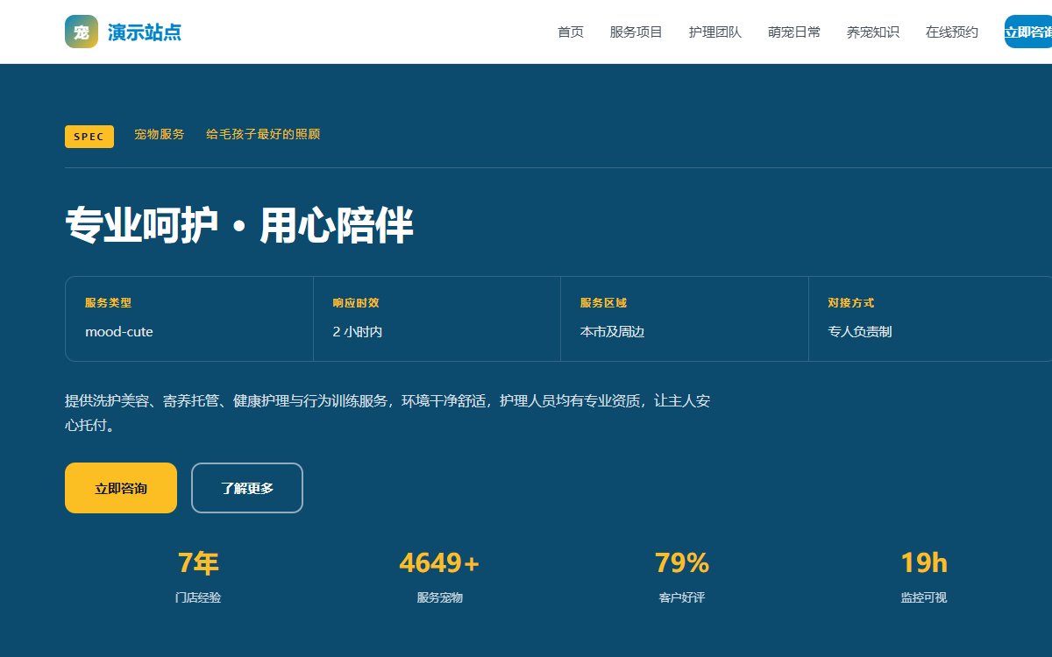Screen dimensions: 1052x657
Task: Click the mood-cute value
Action: 119,332
